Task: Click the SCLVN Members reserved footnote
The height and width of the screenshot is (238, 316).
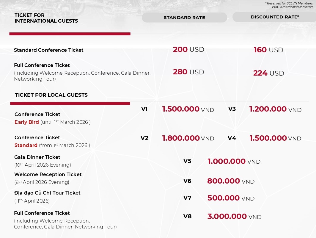Action: [289, 5]
